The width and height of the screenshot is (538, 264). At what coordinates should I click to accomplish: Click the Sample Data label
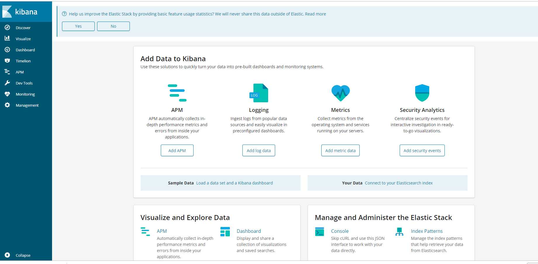181,183
